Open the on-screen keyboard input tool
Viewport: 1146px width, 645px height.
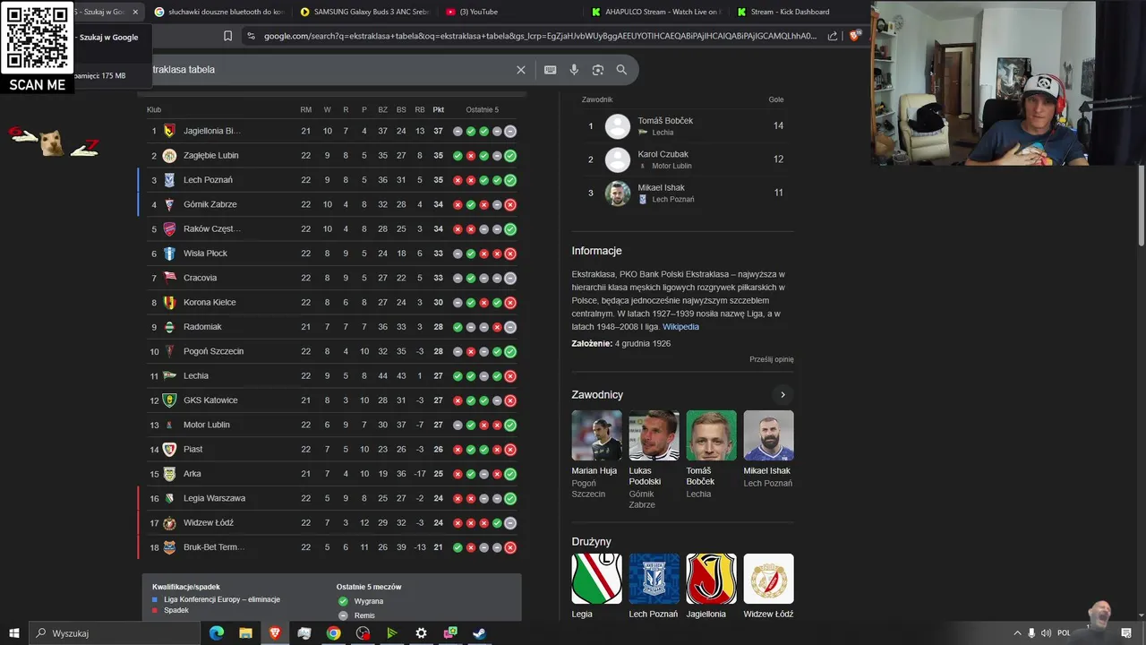(x=550, y=70)
